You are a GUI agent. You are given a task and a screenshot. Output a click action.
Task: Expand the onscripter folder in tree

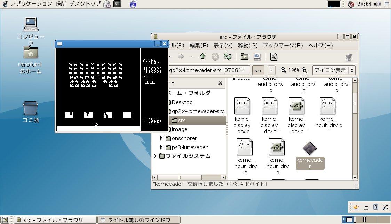tap(161, 138)
